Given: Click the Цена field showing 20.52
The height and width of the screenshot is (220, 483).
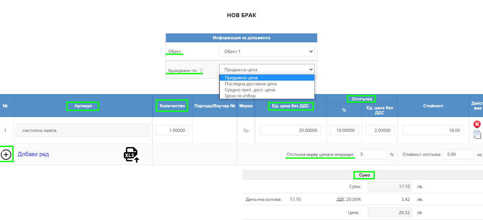Looking at the screenshot, I should pos(389,212).
